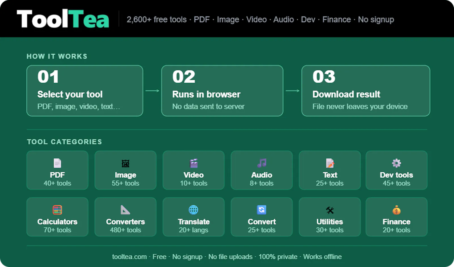The width and height of the screenshot is (454, 267).
Task: Select the Converters label
Action: coord(125,222)
